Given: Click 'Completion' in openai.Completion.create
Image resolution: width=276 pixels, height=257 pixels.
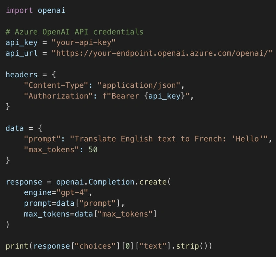Looking at the screenshot, I should point(111,182).
